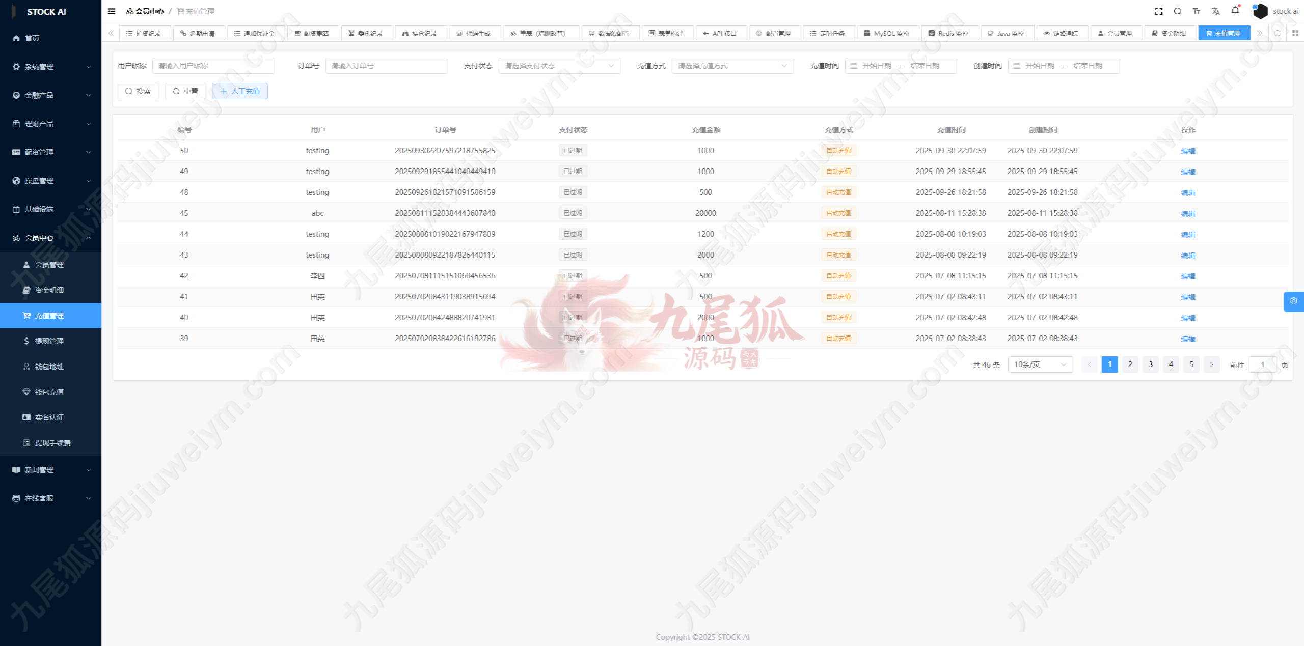
Task: Change page size from 10条/页
Action: (x=1040, y=364)
